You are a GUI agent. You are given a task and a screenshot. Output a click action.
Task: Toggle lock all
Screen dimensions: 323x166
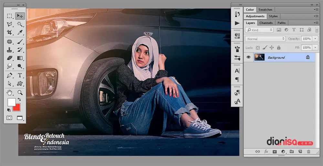coord(279,48)
